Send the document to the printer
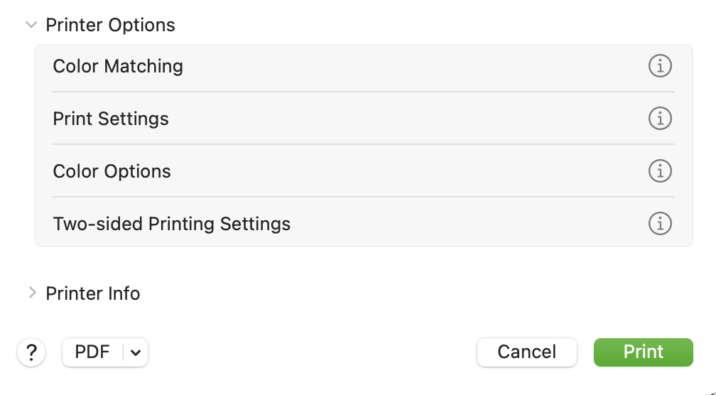 [644, 352]
